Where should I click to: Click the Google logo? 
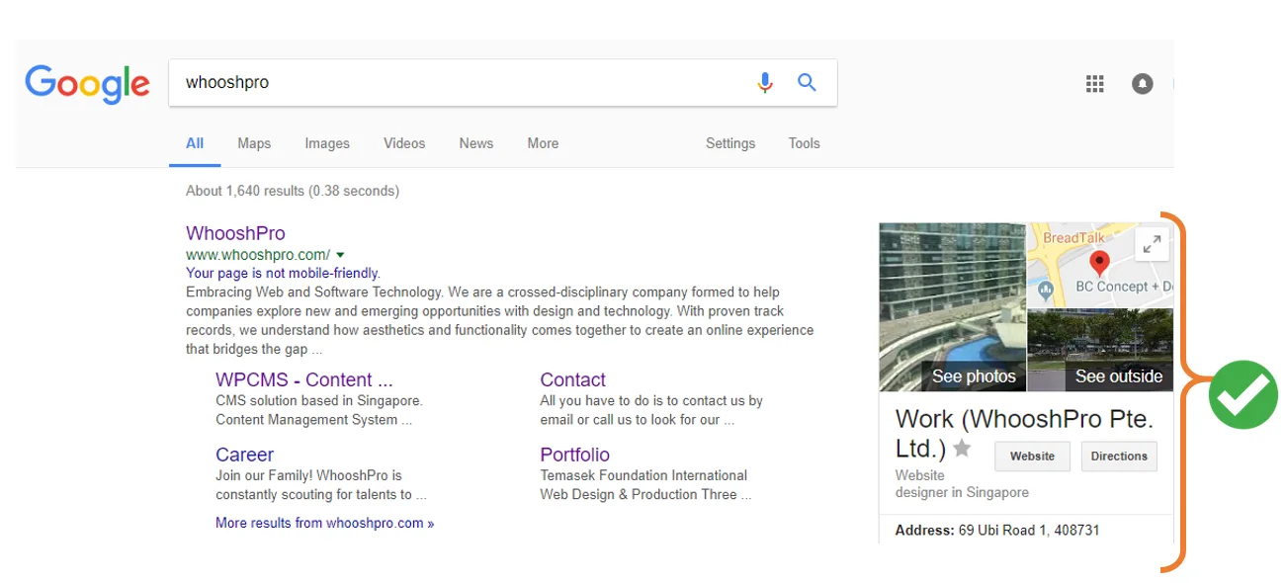click(x=87, y=84)
